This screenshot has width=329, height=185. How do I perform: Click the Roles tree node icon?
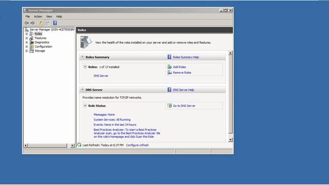[31, 34]
